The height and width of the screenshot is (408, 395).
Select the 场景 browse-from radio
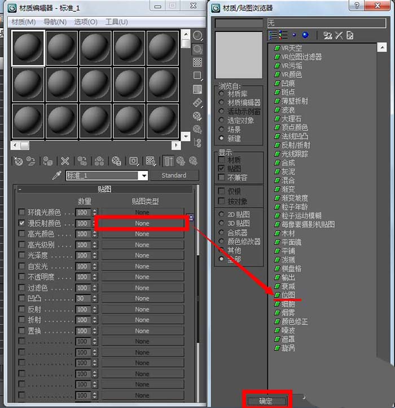pos(221,129)
